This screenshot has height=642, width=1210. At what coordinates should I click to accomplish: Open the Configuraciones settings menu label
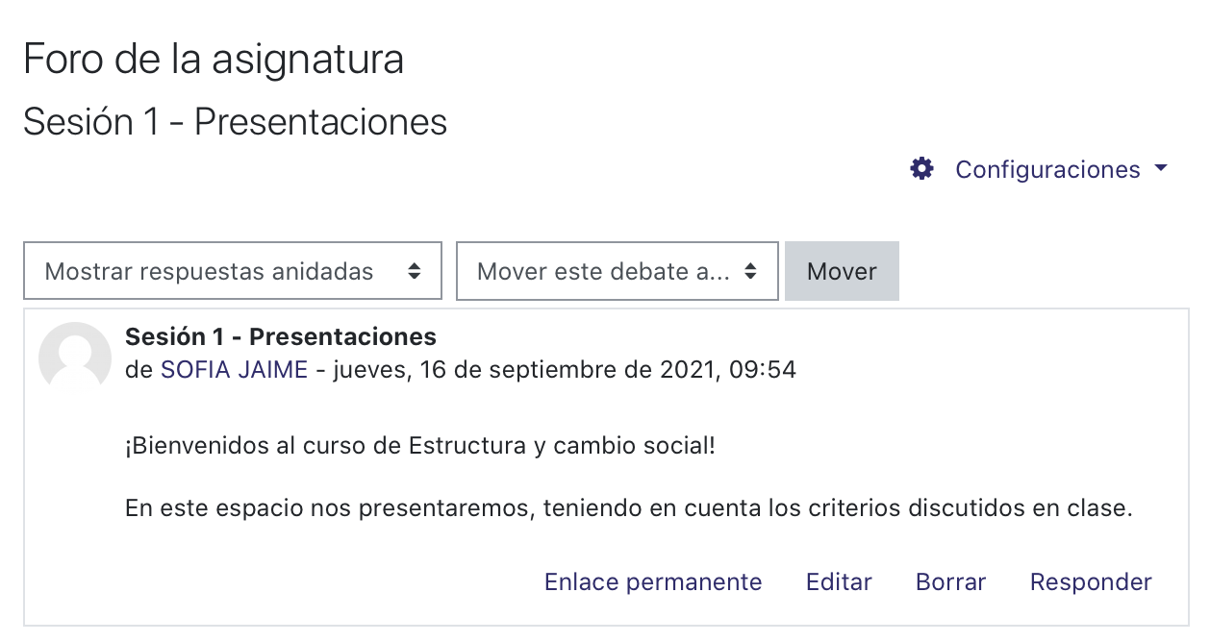coord(1047,170)
